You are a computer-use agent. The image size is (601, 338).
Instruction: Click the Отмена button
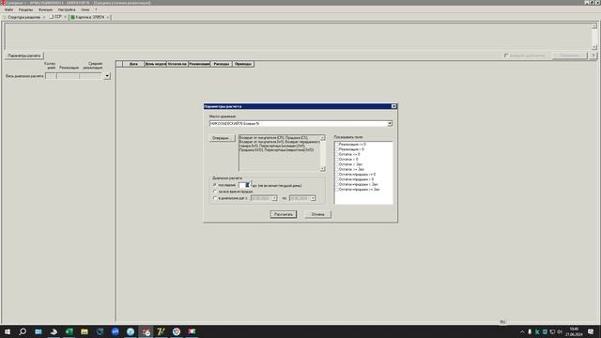(x=317, y=214)
